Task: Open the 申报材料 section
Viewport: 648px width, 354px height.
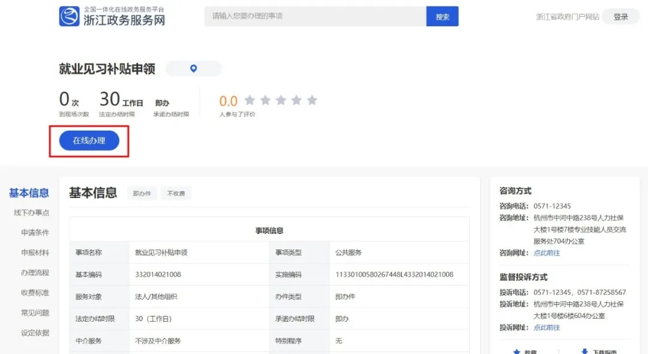Action: 35,252
